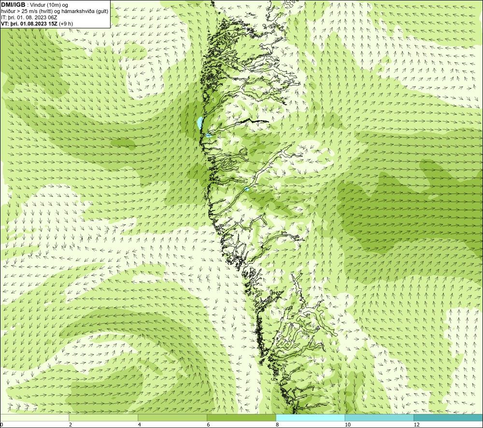This screenshot has height=428, width=483.
Task: Click the legend tick label '4'
Action: tap(140, 425)
